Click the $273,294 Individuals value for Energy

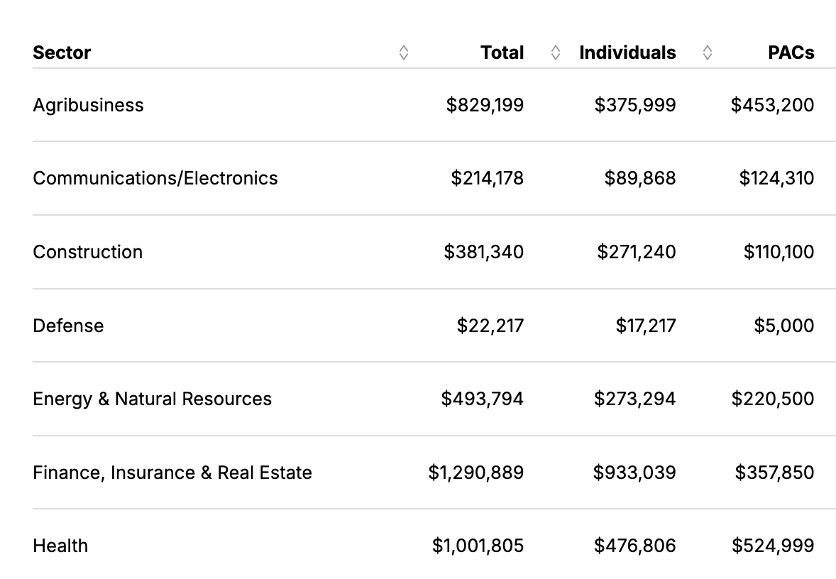pyautogui.click(x=634, y=399)
